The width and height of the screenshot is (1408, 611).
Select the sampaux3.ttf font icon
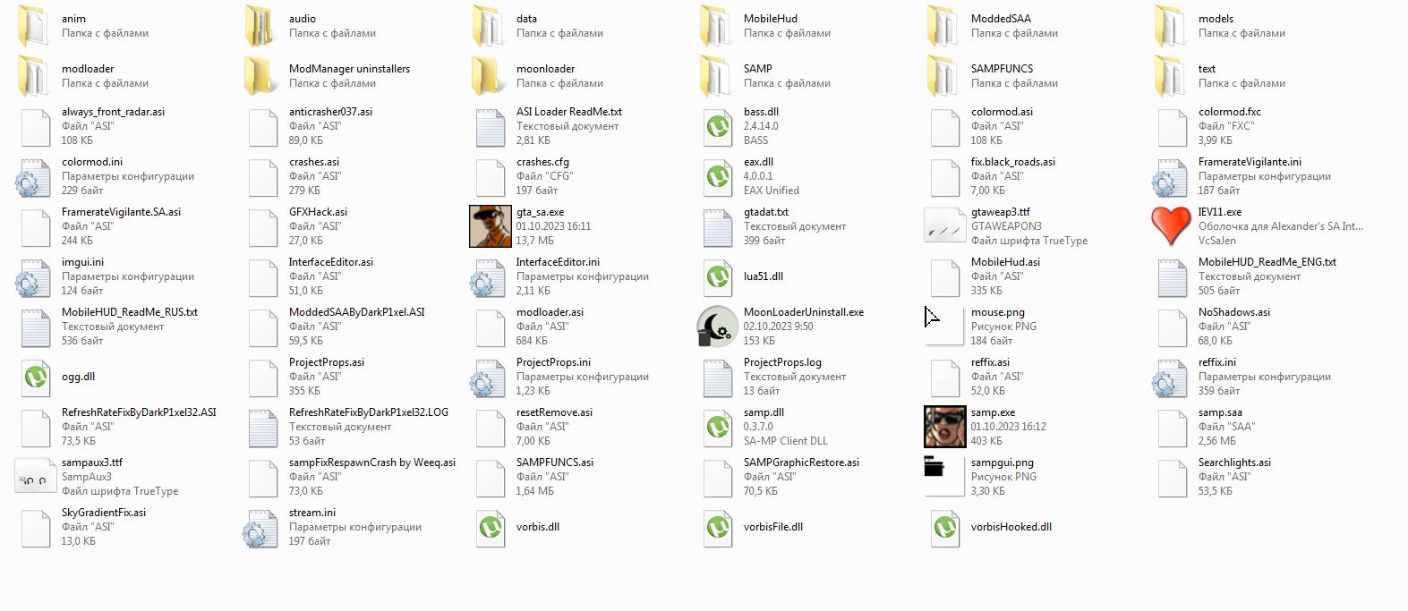pos(36,477)
